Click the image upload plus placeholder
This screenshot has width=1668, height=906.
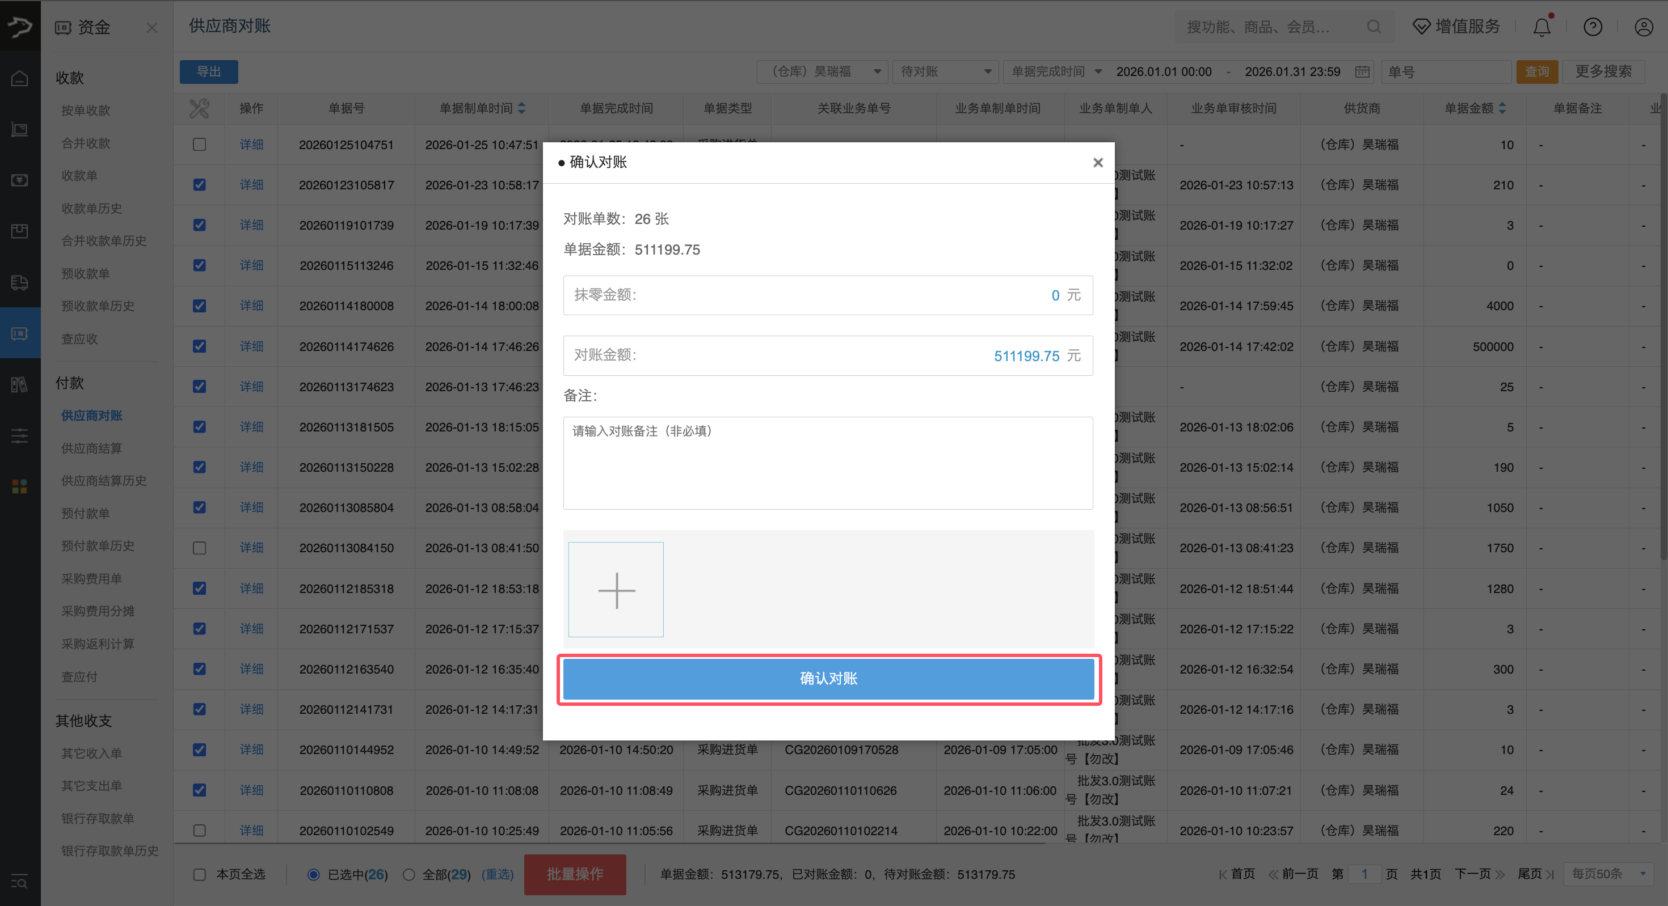(616, 590)
